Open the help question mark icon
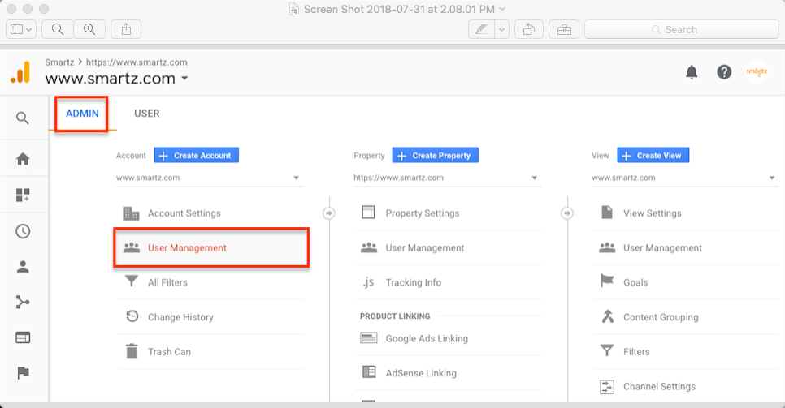The width and height of the screenshot is (785, 408). click(x=724, y=72)
